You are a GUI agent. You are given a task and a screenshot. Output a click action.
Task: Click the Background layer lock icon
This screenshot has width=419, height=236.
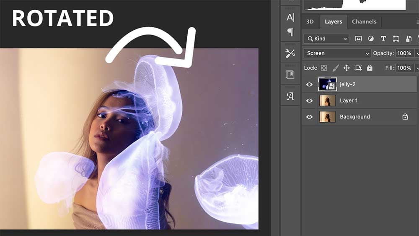point(405,116)
